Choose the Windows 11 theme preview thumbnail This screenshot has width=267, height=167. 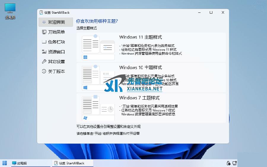coord(98,47)
